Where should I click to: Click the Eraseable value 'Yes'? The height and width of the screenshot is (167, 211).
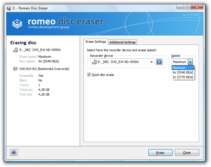click(41, 76)
